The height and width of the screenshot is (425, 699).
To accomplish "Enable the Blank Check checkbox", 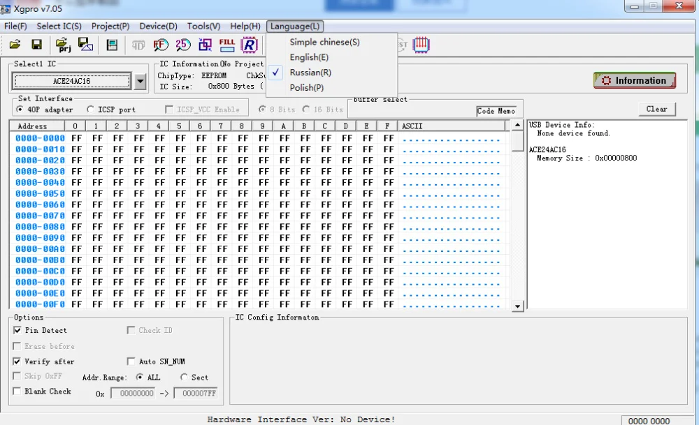I will click(17, 392).
